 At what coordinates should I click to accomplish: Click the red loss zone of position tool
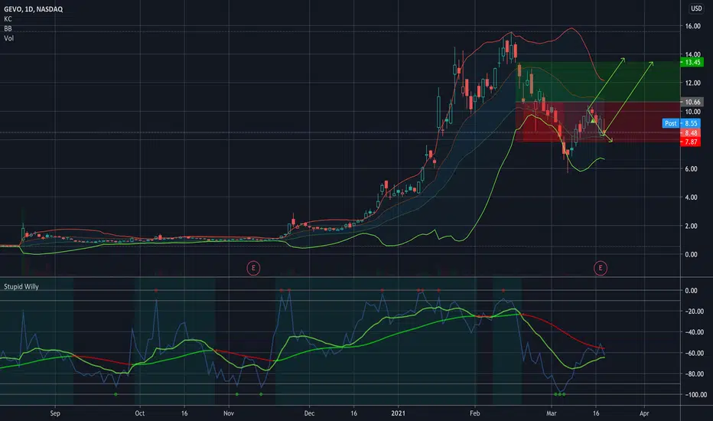[x=597, y=122]
